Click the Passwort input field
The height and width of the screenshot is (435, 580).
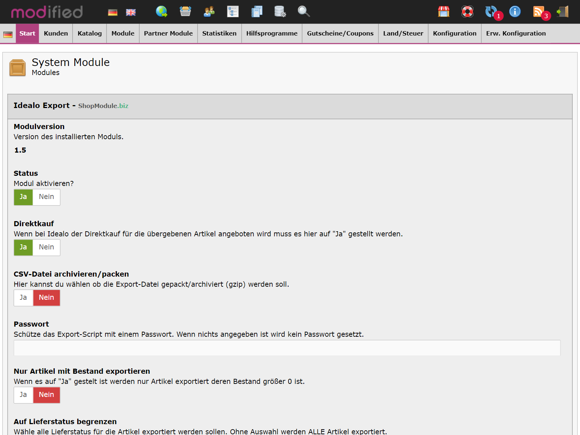(286, 348)
